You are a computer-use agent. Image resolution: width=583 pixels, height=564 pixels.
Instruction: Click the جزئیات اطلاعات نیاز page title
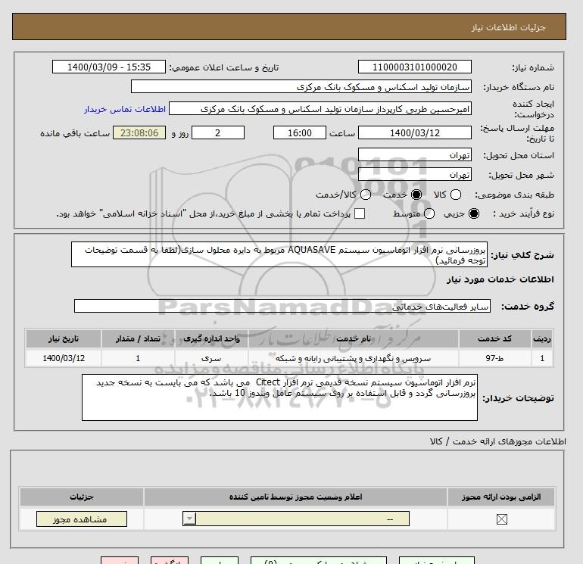tap(508, 27)
